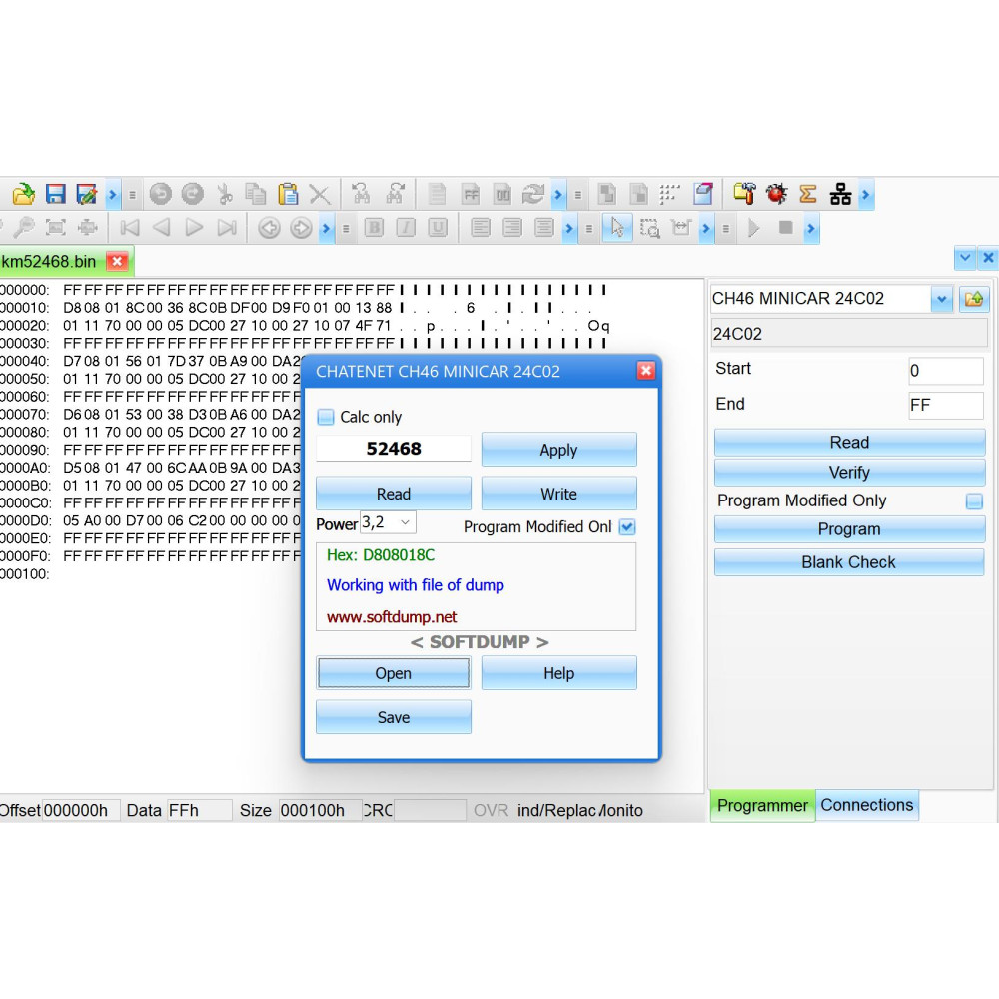This screenshot has height=999, width=999.
Task: Save the file with the floppy disk icon
Action: pyautogui.click(x=55, y=194)
